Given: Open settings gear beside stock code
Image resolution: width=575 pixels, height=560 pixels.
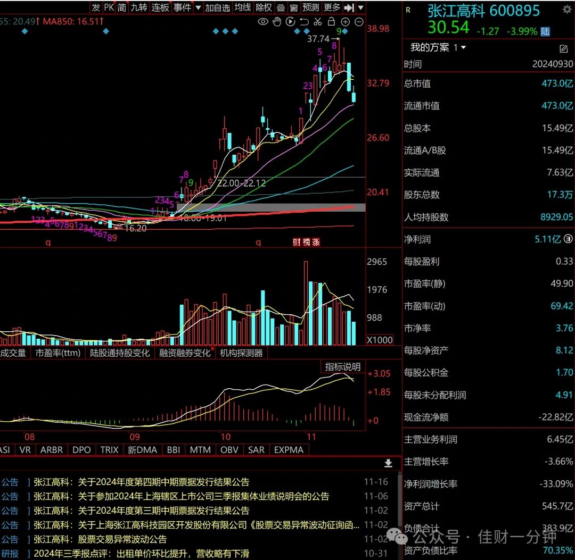Looking at the screenshot, I should click(567, 10).
